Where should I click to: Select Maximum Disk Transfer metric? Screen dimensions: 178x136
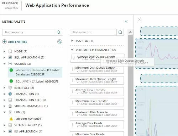(97, 114)
